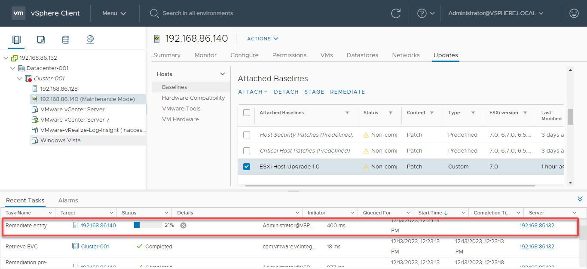
Task: Open the Monitor tab
Action: pos(205,55)
